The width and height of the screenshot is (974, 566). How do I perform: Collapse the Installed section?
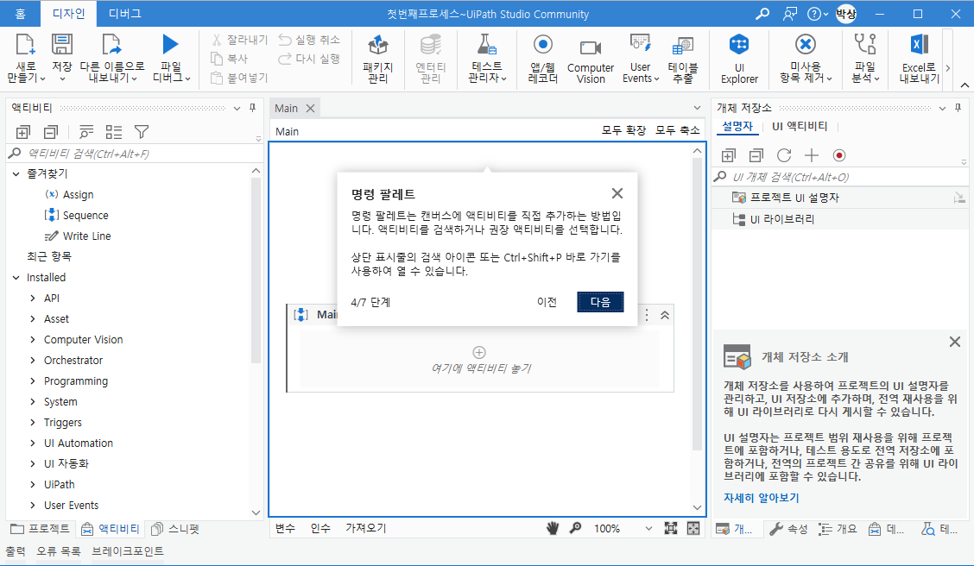16,278
